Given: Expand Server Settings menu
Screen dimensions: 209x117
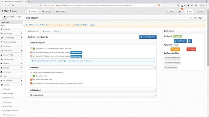Looking at the screenshot, I should coord(11,38).
